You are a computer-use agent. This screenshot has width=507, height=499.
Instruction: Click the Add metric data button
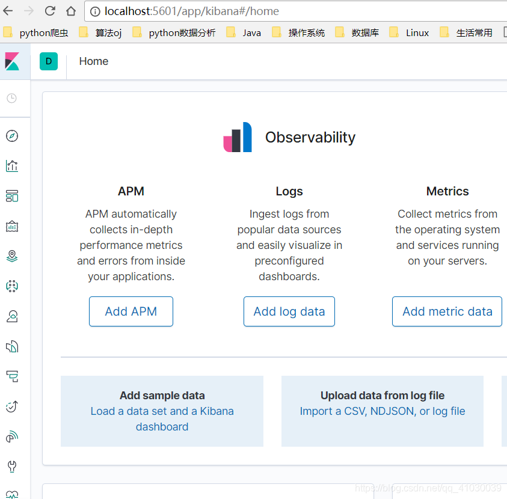click(447, 311)
